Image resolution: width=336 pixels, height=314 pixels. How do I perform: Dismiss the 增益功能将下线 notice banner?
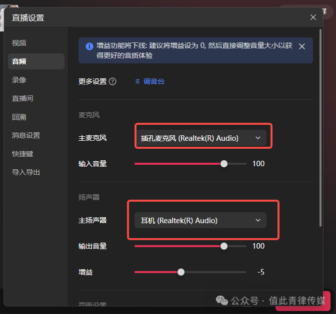[x=302, y=46]
